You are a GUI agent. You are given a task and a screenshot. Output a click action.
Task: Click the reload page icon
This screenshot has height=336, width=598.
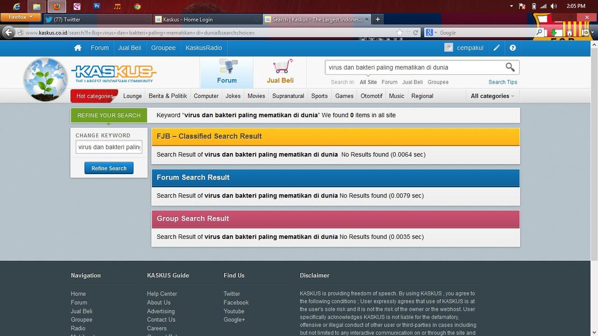pyautogui.click(x=416, y=33)
